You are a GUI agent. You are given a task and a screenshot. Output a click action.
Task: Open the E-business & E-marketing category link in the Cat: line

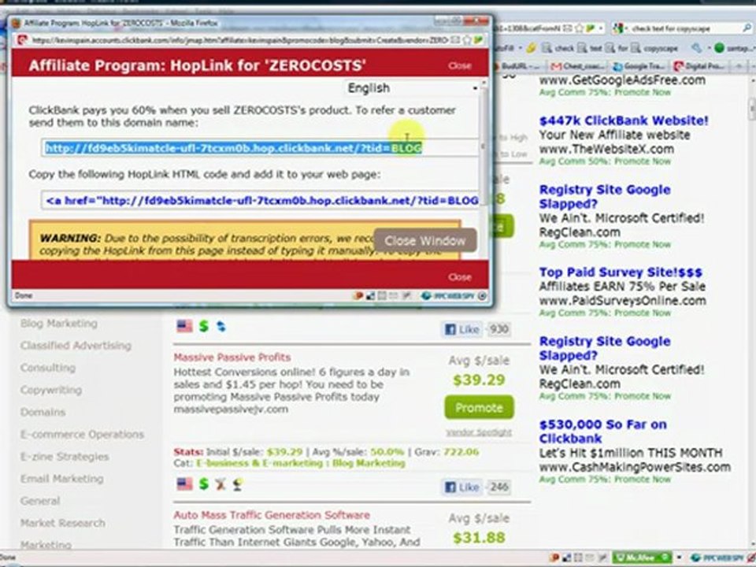[x=259, y=463]
